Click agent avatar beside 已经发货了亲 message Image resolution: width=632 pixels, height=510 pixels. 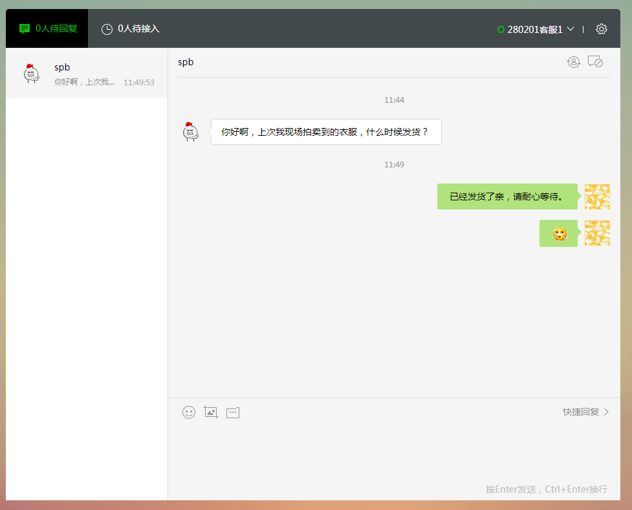(597, 197)
